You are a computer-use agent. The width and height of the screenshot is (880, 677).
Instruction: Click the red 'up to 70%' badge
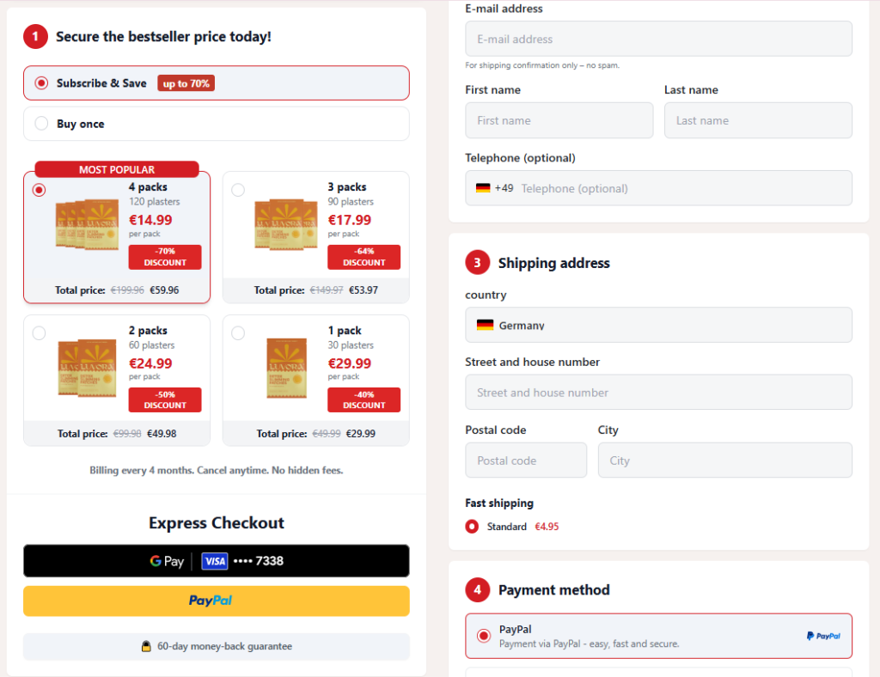[186, 83]
